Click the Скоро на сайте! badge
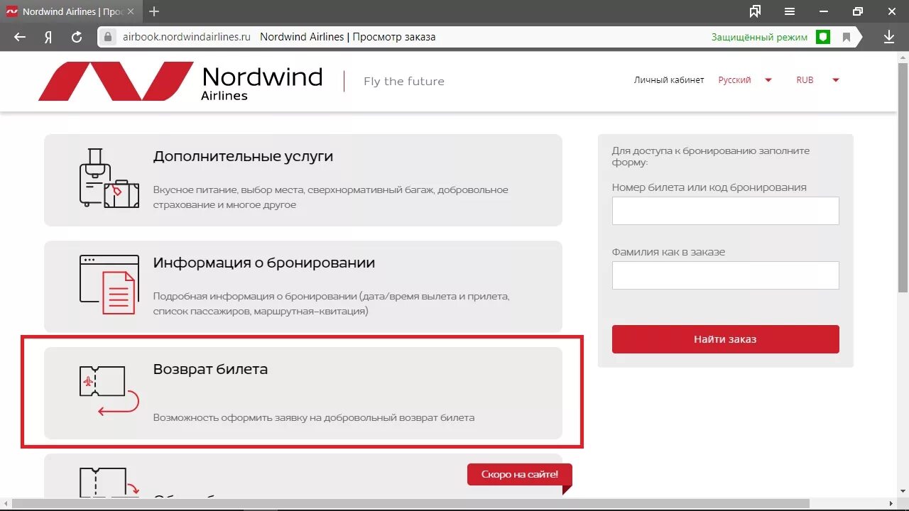The width and height of the screenshot is (909, 511). click(520, 475)
